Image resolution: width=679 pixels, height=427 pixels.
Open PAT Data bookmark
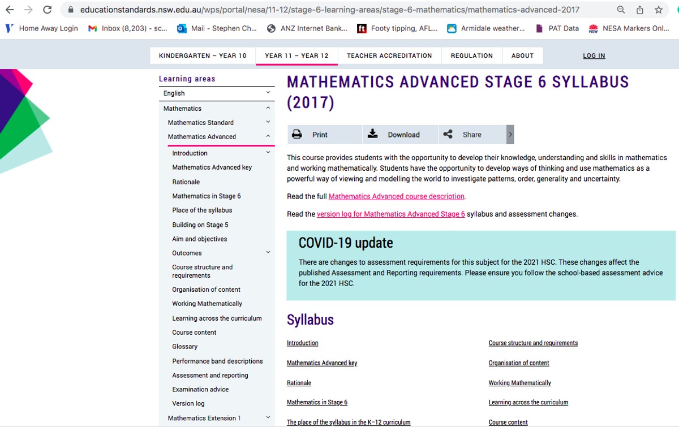tap(557, 28)
